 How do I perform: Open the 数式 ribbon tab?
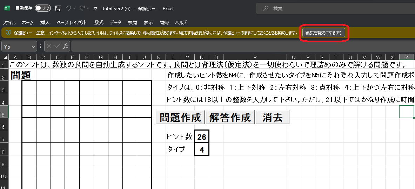tap(99, 22)
